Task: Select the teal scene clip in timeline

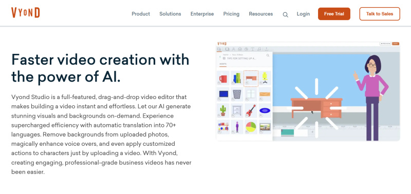Action: pyautogui.click(x=287, y=132)
